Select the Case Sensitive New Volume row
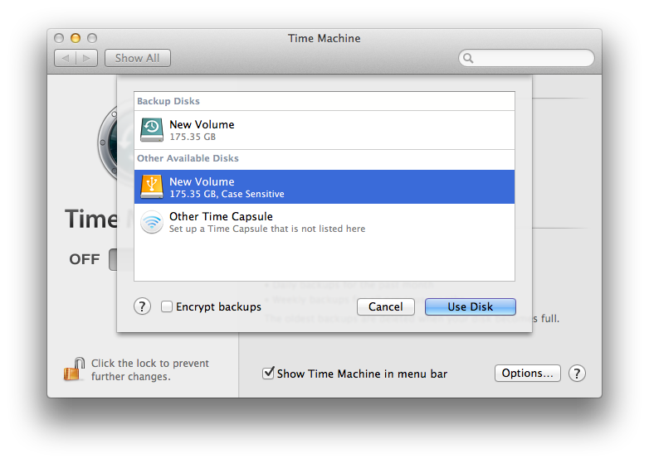 coord(324,186)
